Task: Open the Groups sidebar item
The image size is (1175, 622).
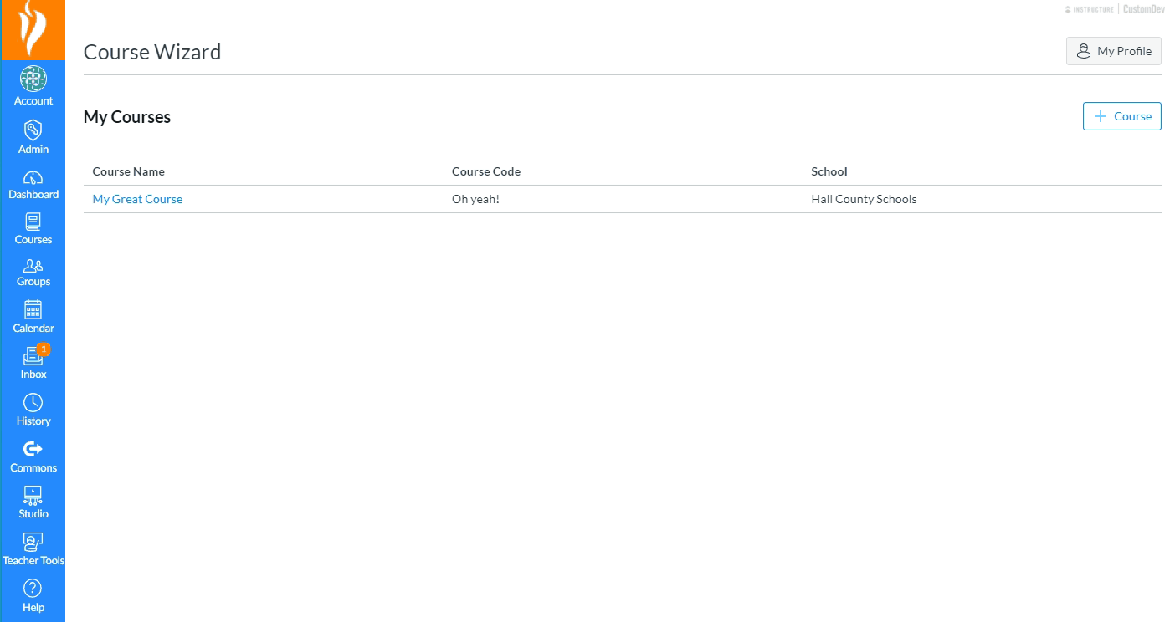Action: point(33,273)
